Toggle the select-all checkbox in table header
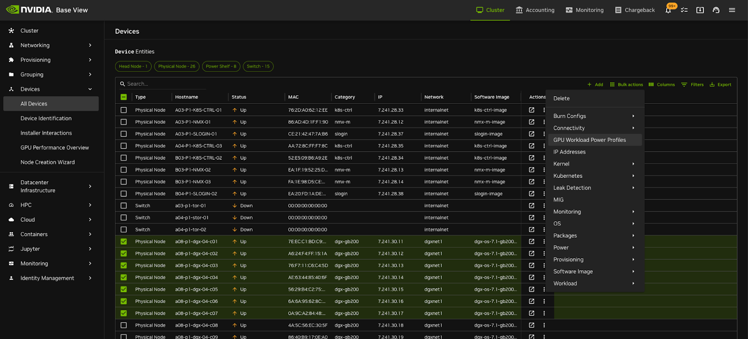The width and height of the screenshot is (748, 339). coord(123,97)
